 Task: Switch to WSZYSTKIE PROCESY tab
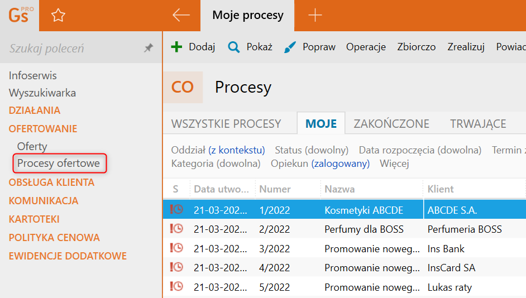(226, 123)
